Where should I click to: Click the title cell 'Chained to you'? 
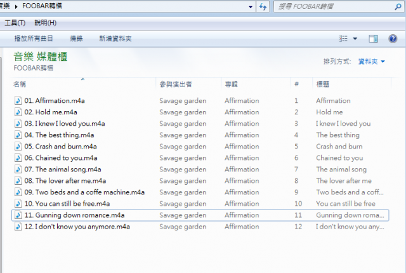click(339, 157)
